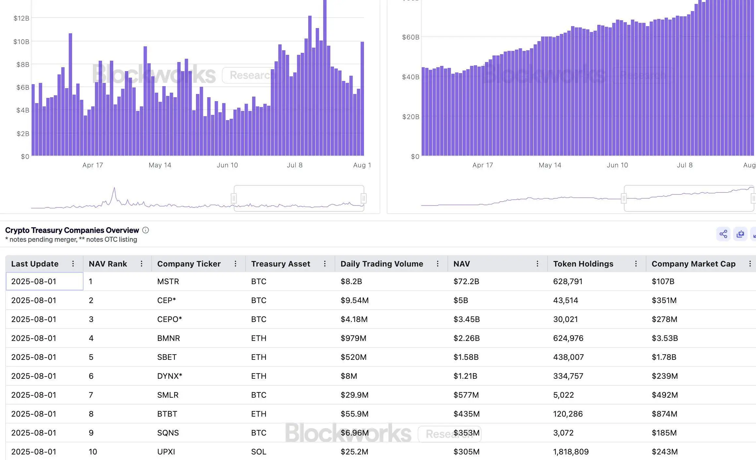Expand the Company Market Cap column menu
Viewport: 756px width, 460px height.
click(750, 264)
